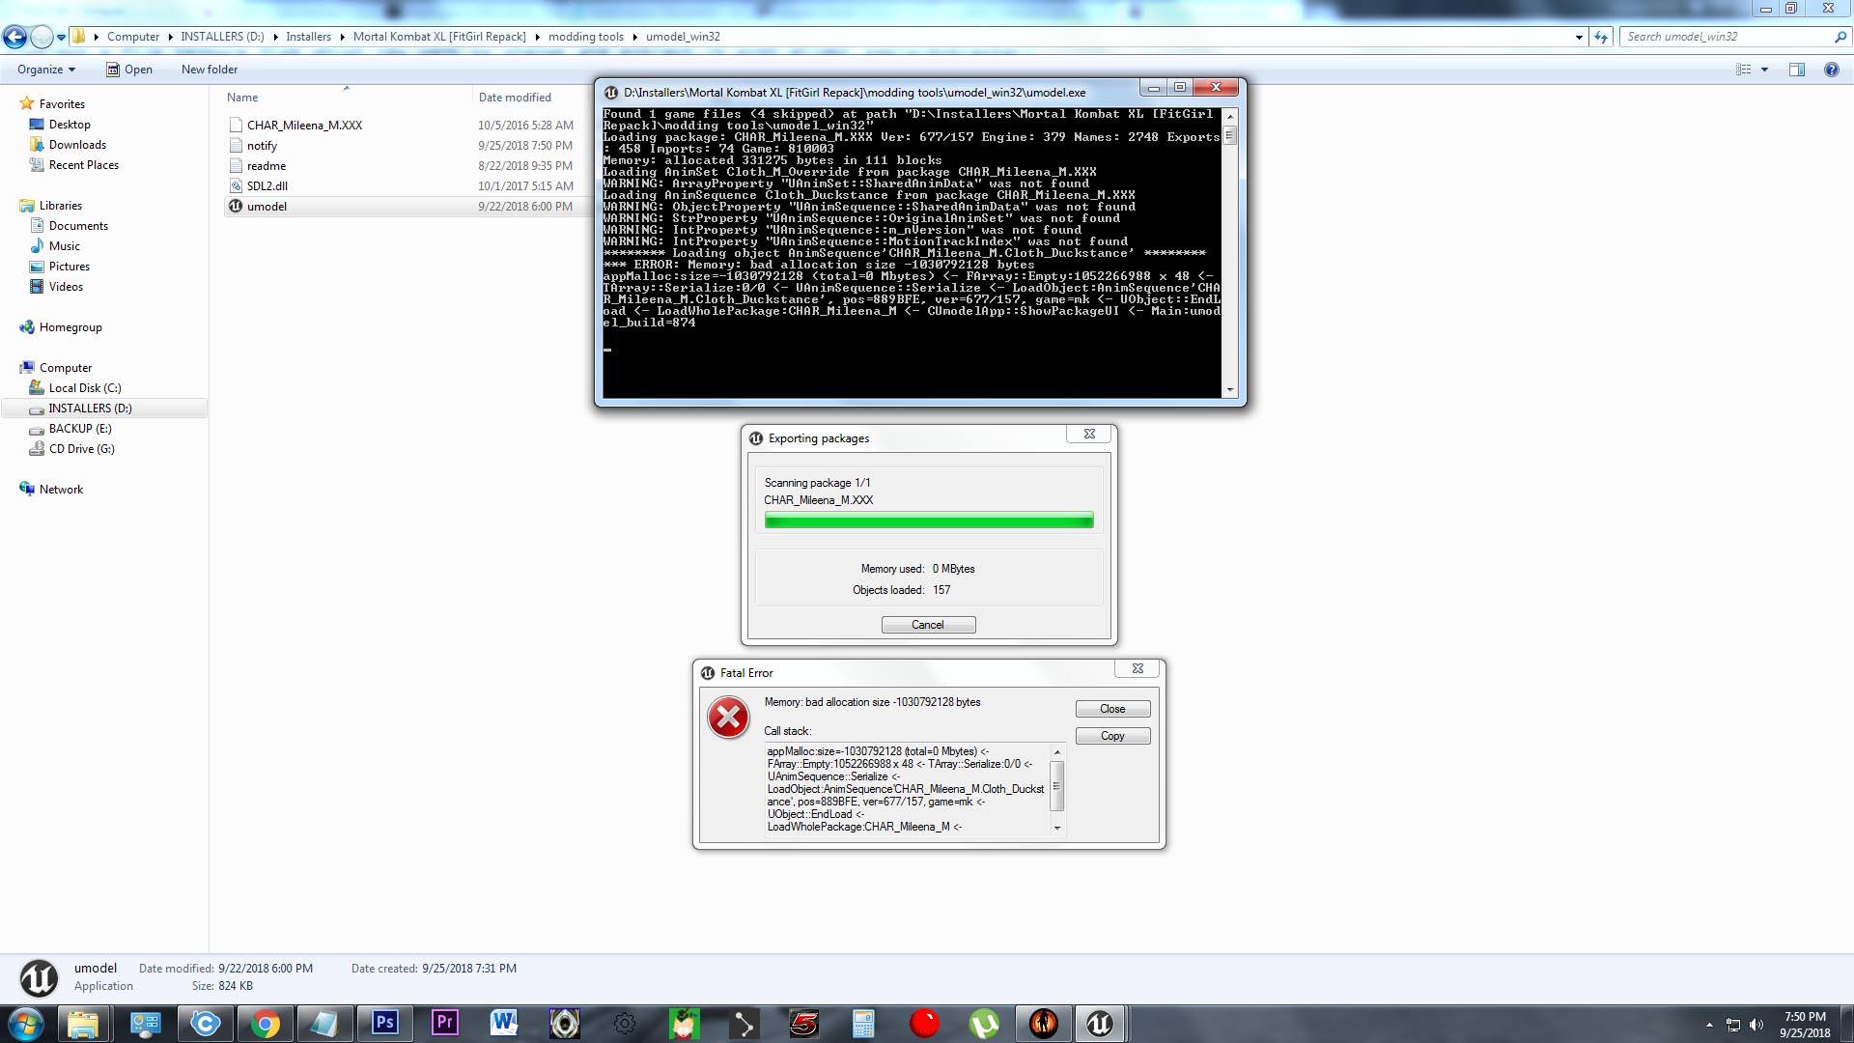The image size is (1854, 1043).
Task: Click the Help question mark icon
Action: point(1831,70)
